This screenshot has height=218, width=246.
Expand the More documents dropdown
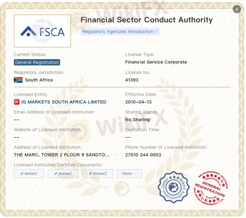click(x=129, y=174)
